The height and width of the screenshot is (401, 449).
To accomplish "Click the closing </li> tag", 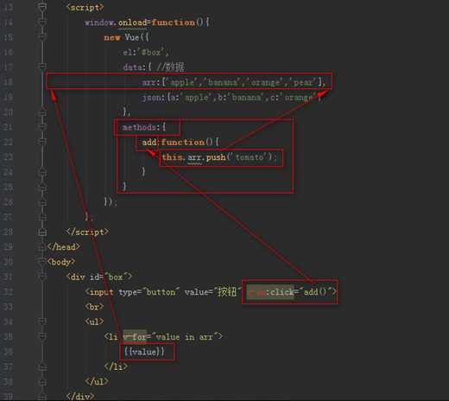I will pyautogui.click(x=116, y=366).
